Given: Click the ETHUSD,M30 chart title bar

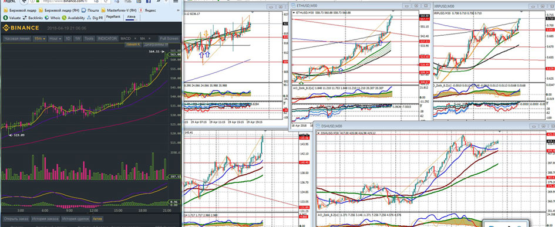Looking at the screenshot, I should 361,6.
